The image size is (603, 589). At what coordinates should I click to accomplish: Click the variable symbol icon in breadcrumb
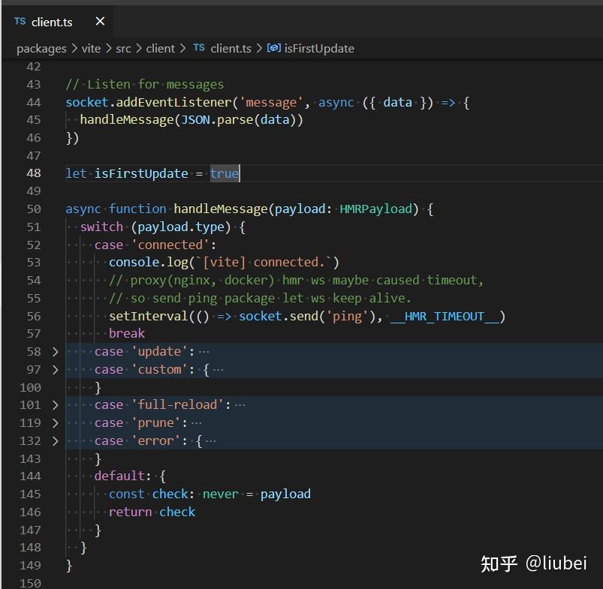pos(274,48)
